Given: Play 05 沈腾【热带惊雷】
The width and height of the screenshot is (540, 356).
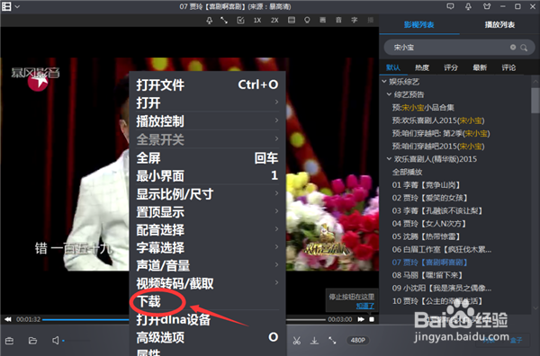Looking at the screenshot, I should point(427,236).
